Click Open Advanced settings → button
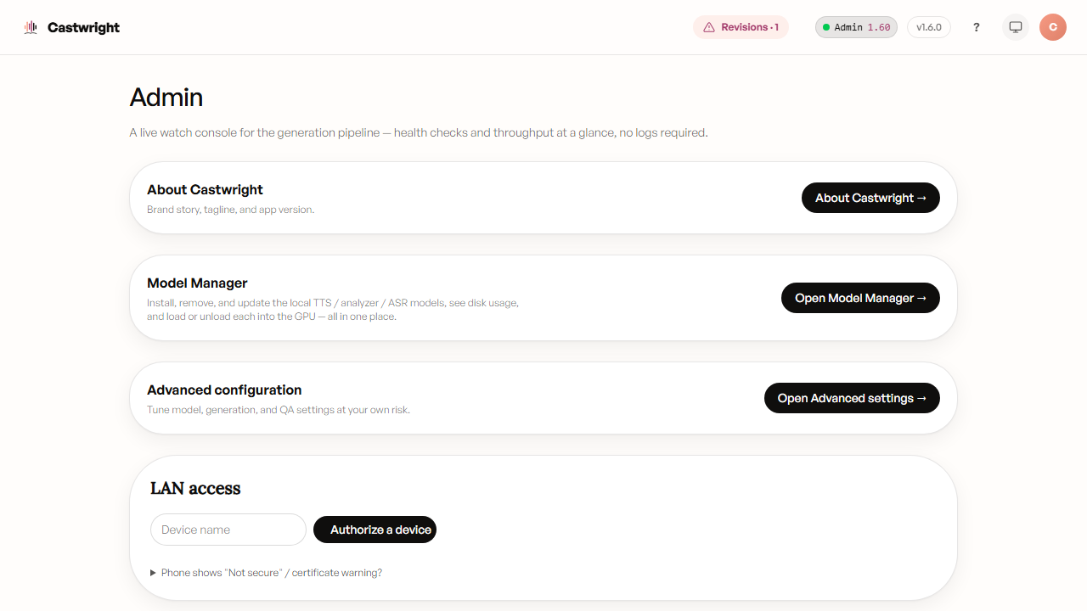 pyautogui.click(x=852, y=398)
